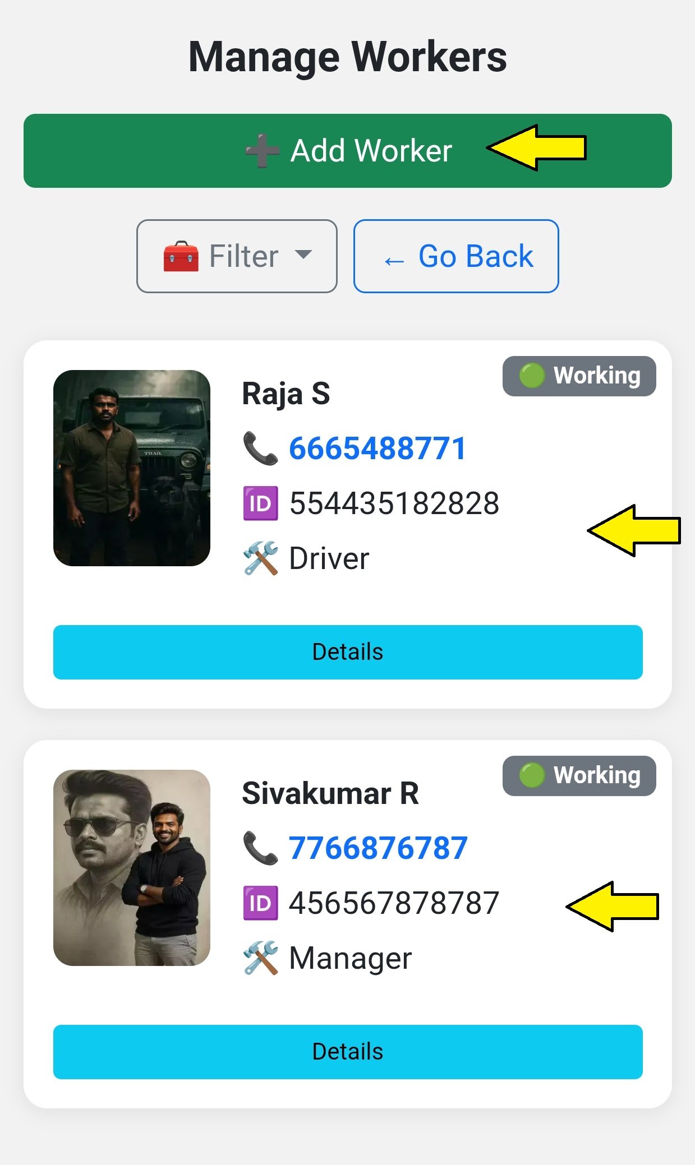Viewport: 695px width, 1165px height.
Task: Call Raja S at 6665488771
Action: pyautogui.click(x=378, y=449)
